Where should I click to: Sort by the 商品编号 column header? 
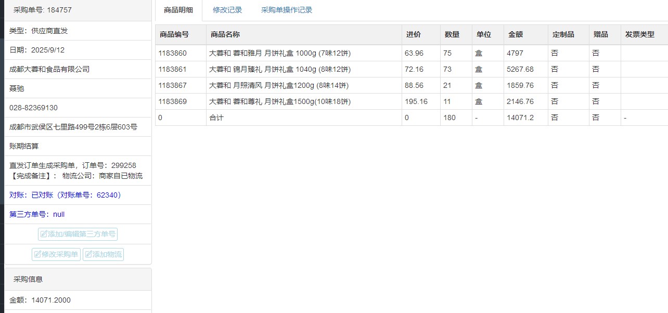174,34
